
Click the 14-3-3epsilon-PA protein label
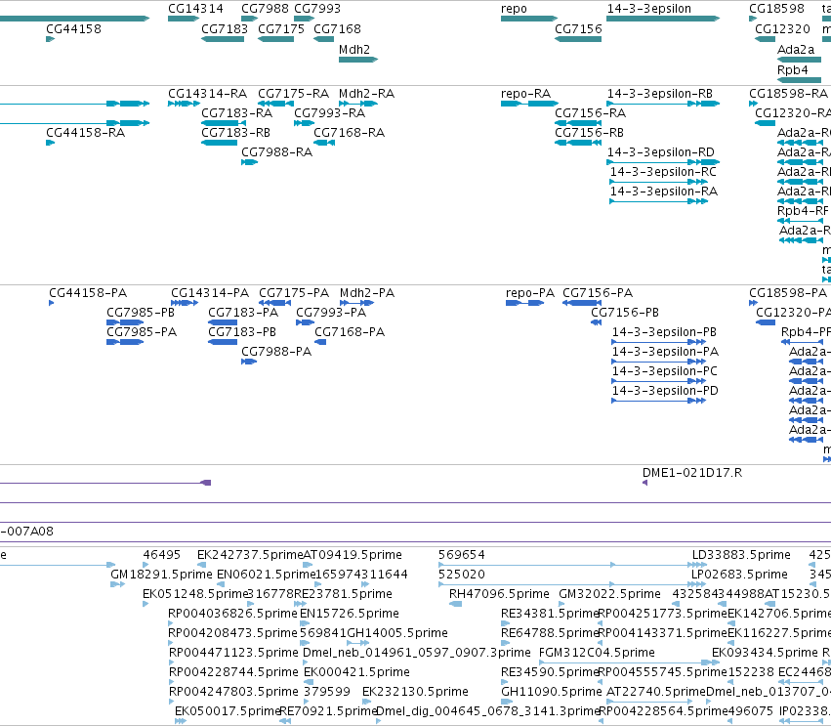pyautogui.click(x=666, y=352)
